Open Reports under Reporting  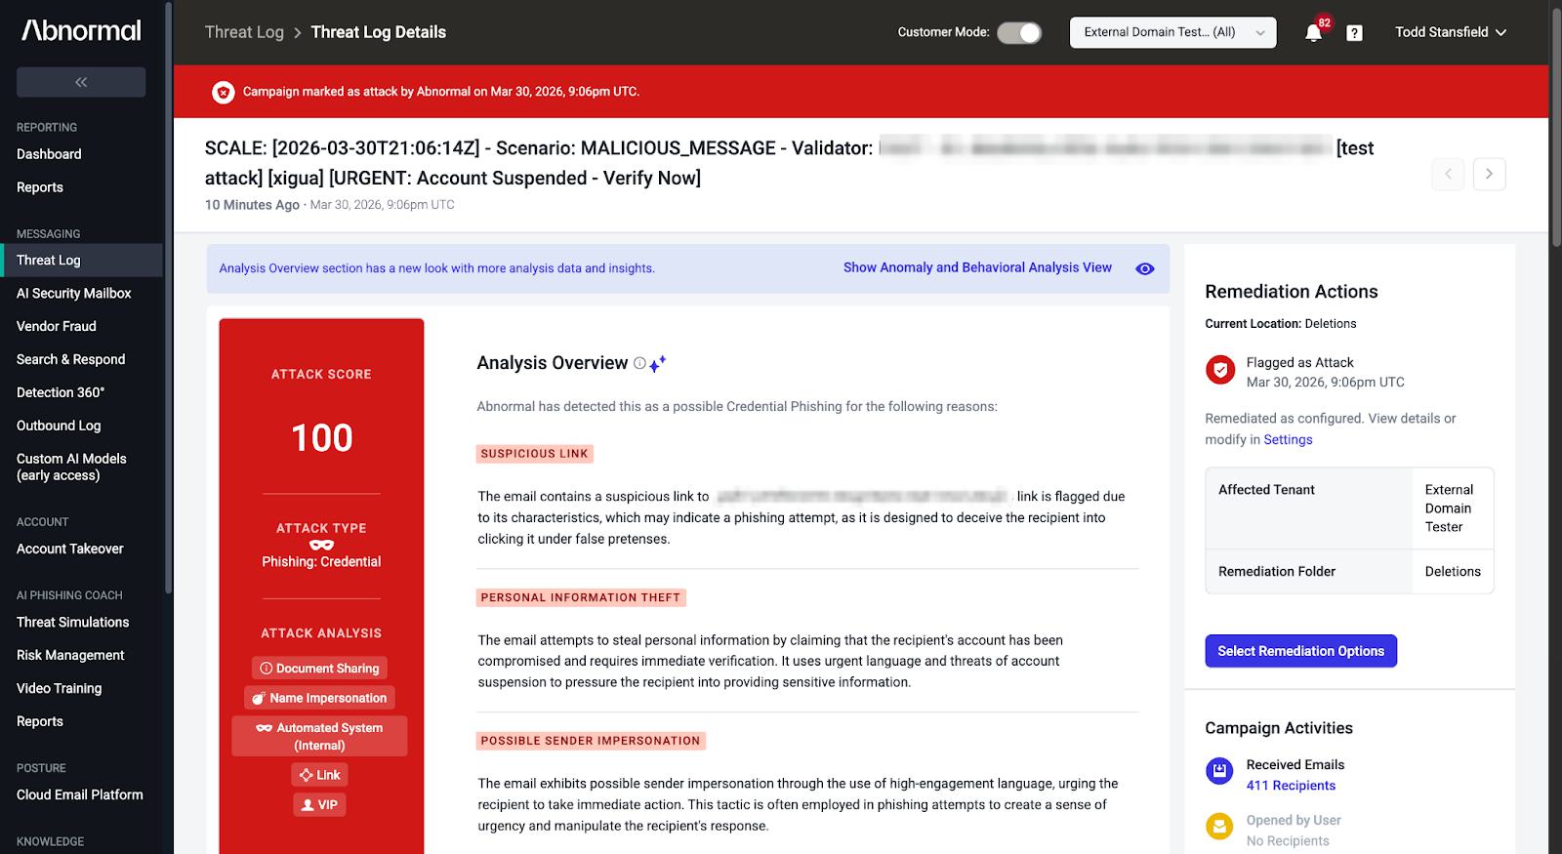(x=40, y=187)
